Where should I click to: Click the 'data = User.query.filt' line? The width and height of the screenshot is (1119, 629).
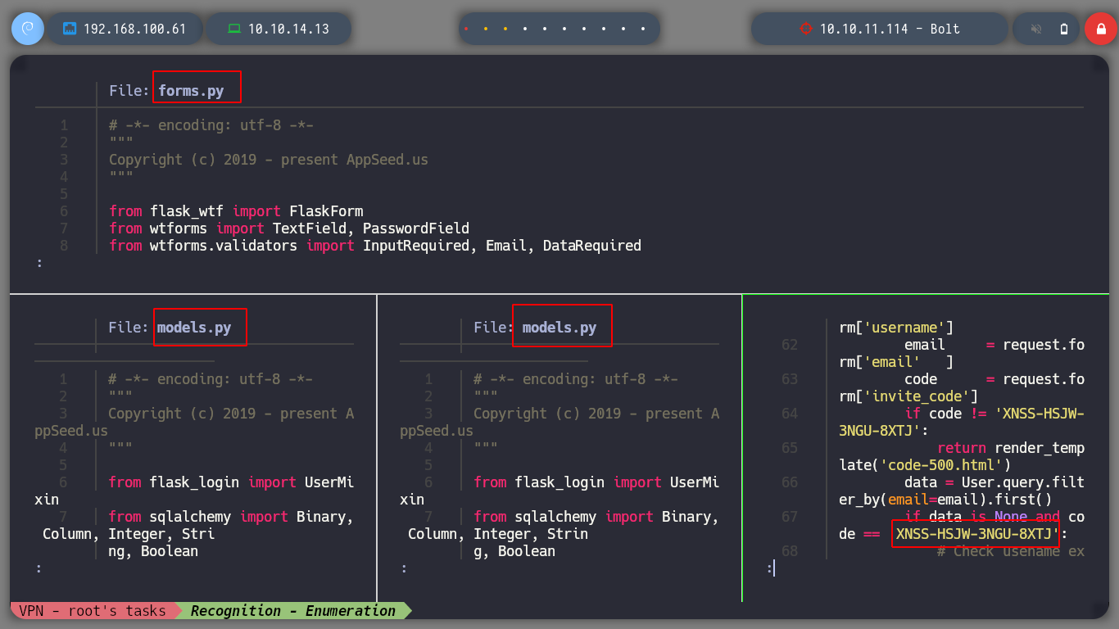click(x=994, y=482)
